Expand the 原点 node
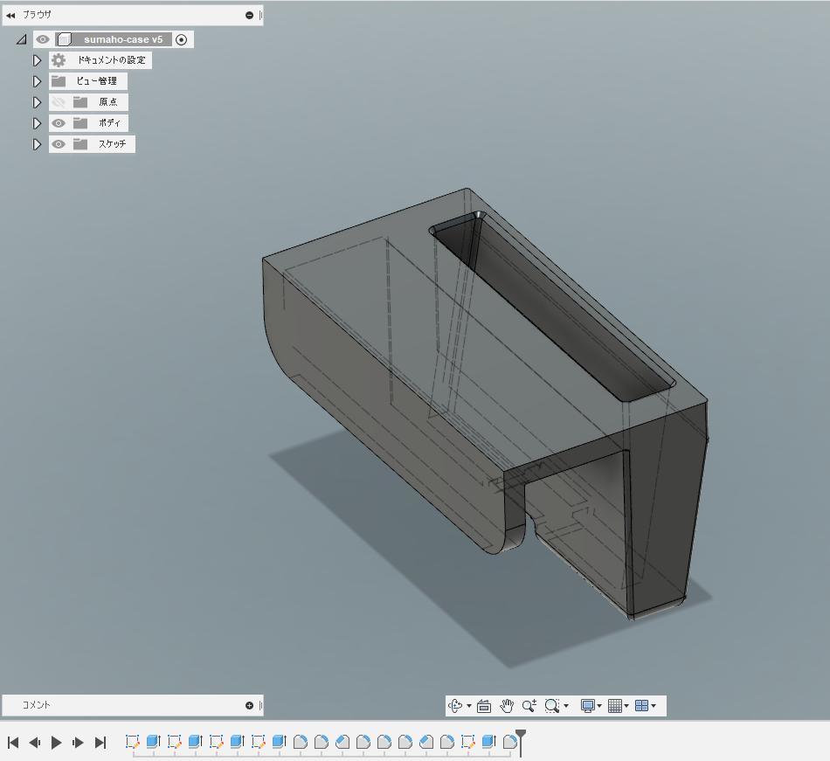This screenshot has width=830, height=761. pyautogui.click(x=37, y=102)
